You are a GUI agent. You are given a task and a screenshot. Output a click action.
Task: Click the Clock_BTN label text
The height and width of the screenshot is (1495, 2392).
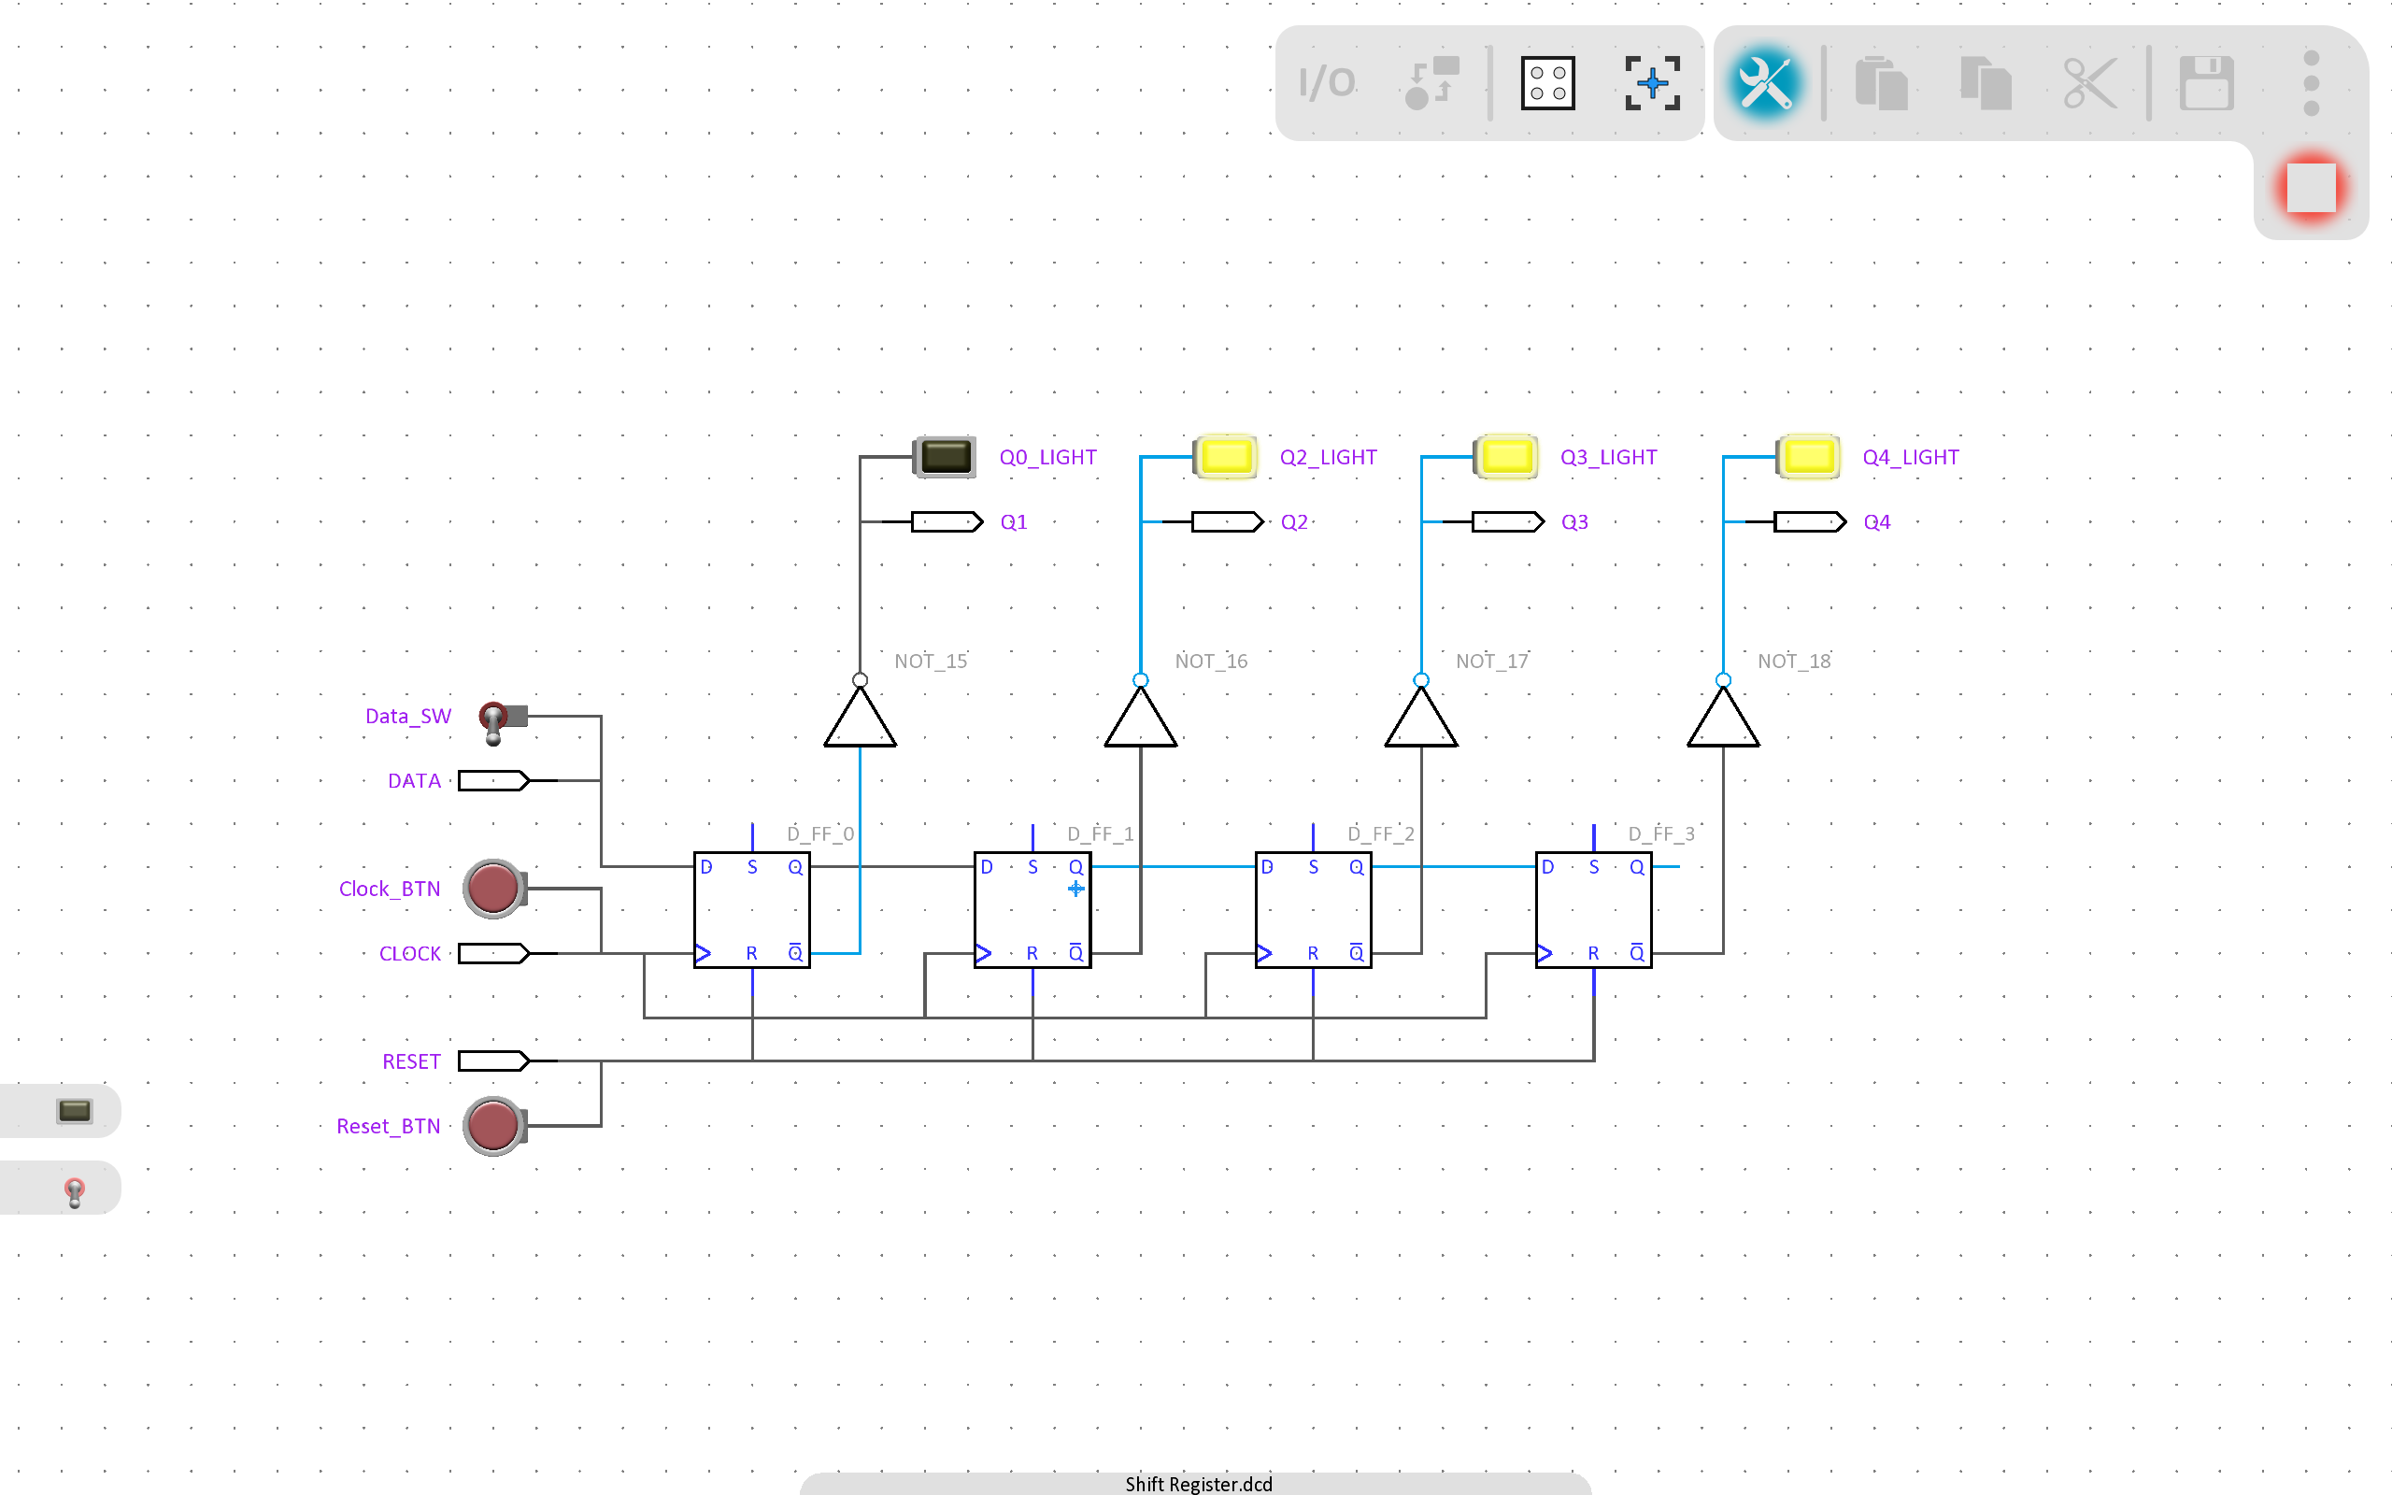[x=390, y=889]
